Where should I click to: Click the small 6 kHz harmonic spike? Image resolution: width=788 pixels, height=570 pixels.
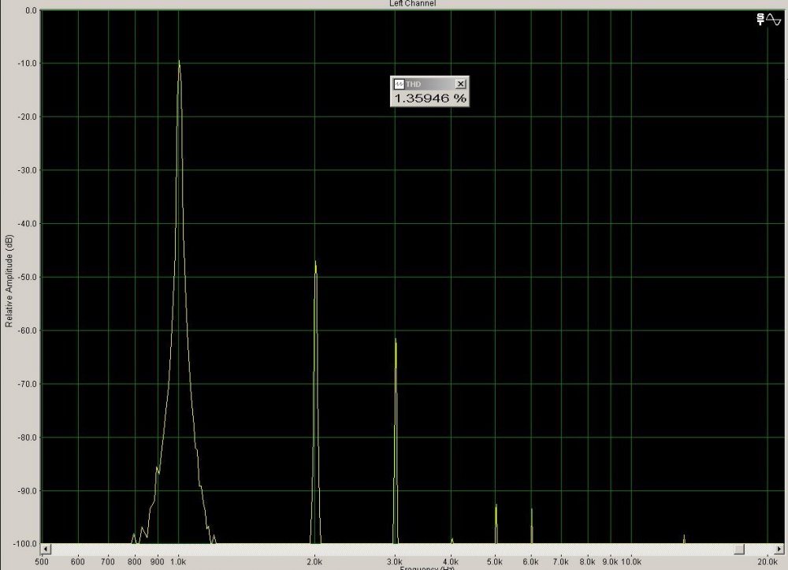click(x=531, y=511)
